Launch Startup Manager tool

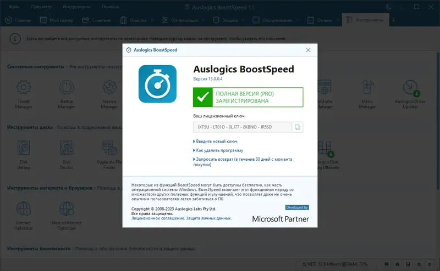point(67,94)
